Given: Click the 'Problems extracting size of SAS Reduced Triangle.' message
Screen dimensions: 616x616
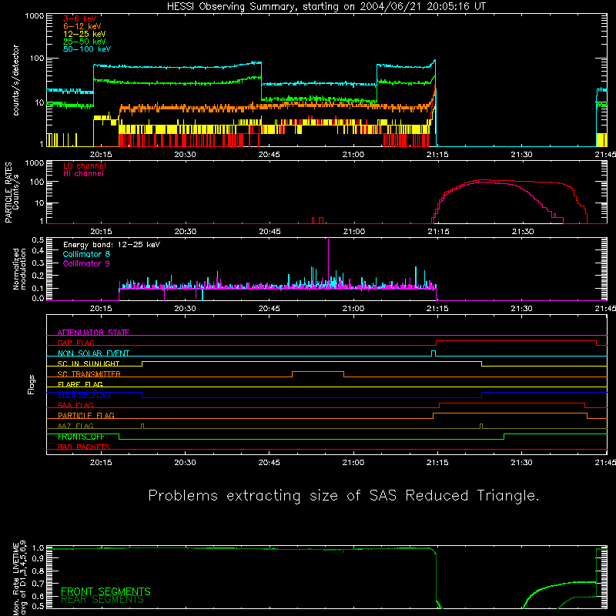Looking at the screenshot, I should click(x=343, y=495).
